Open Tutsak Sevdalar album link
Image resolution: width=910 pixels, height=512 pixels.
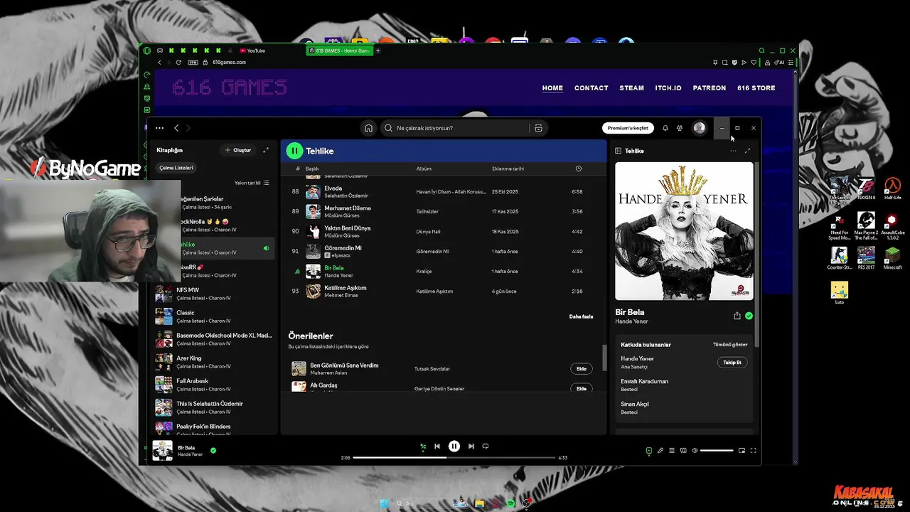tap(432, 369)
